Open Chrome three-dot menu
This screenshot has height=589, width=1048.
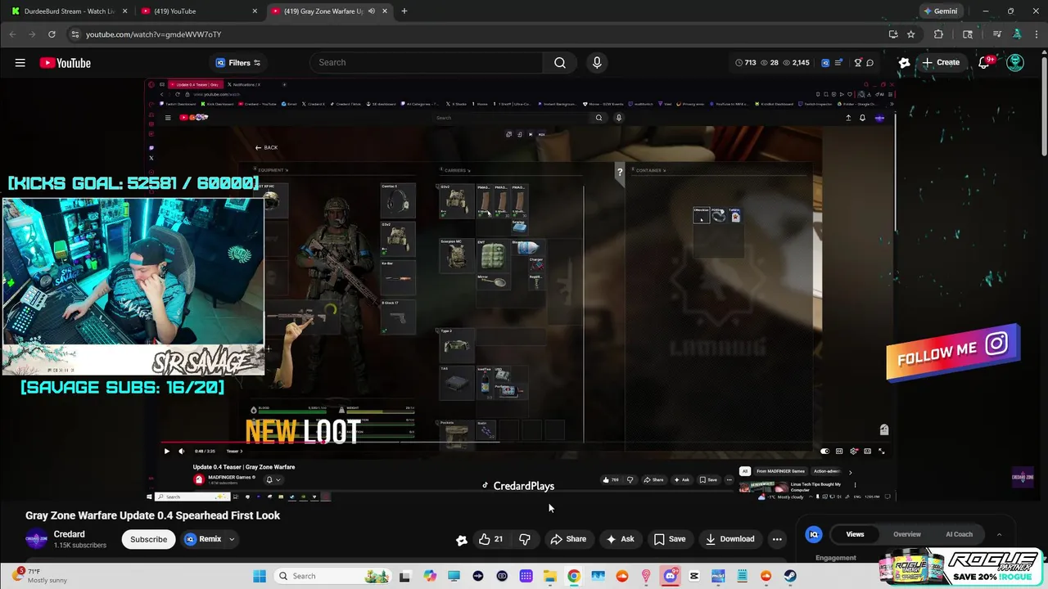[1037, 34]
